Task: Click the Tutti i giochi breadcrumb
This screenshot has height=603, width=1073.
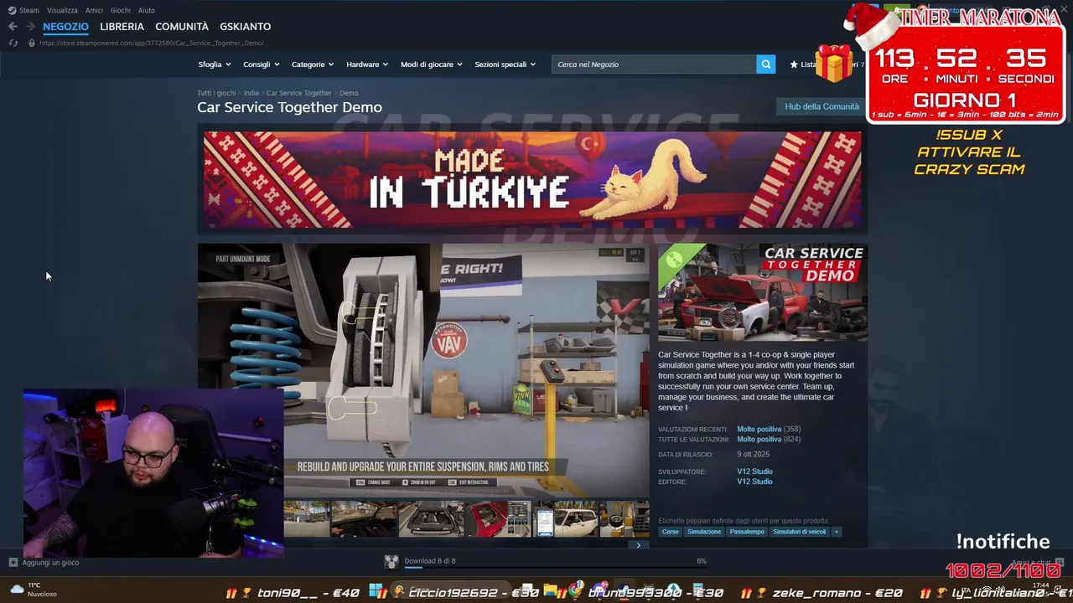Action: (216, 93)
